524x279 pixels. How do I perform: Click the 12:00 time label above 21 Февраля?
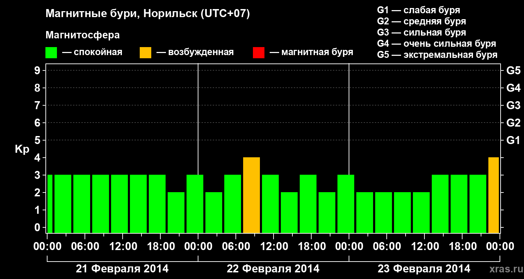tap(123, 246)
